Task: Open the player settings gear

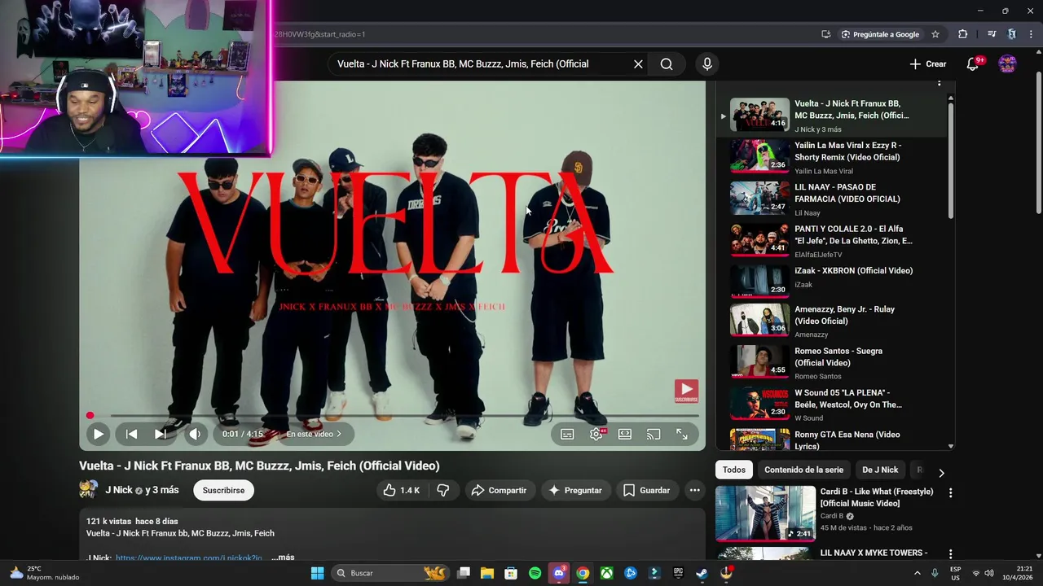Action: pyautogui.click(x=596, y=435)
